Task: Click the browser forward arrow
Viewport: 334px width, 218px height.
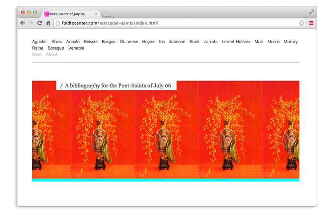Action: (31, 23)
